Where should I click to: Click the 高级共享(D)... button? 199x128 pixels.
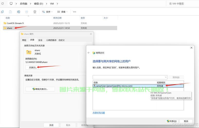click(40, 89)
